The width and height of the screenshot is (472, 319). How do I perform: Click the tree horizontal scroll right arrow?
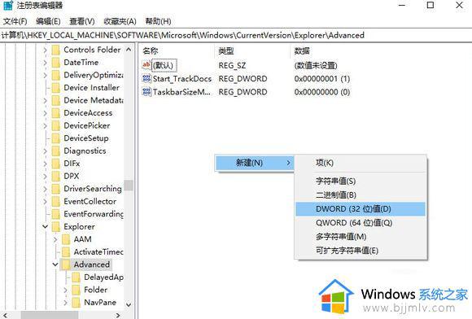click(118, 315)
